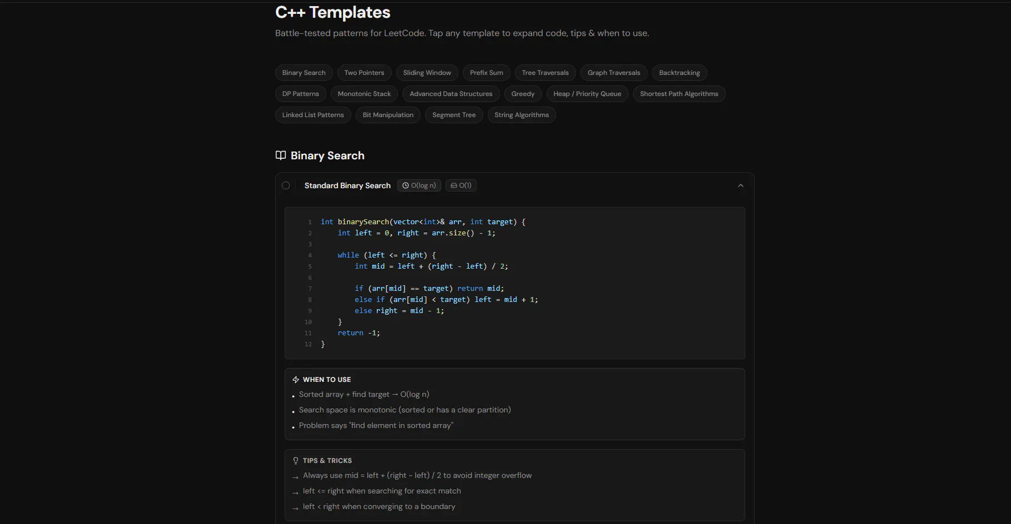Click the Standard Binary Search title
Screen dimensions: 1011x524
pos(347,185)
